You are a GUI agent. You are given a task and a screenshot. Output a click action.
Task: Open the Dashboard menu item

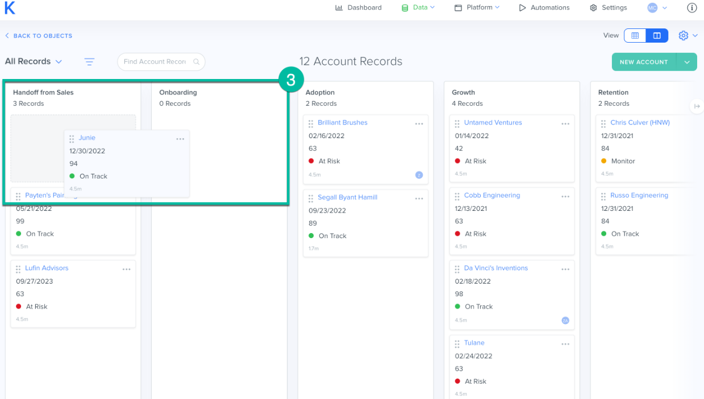click(x=359, y=7)
